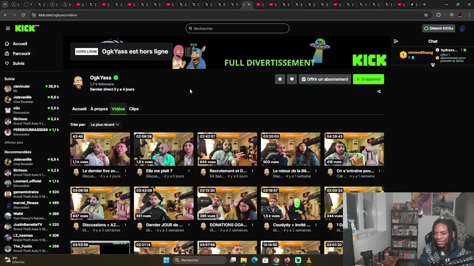Screen dimensions: 474x266
Task: Open File Explorer from taskbar
Action: click(x=244, y=260)
